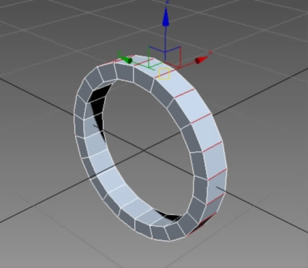The image size is (308, 268).
Task: Click the red X-axis arrowhead of the gizmo
Action: click(x=202, y=60)
